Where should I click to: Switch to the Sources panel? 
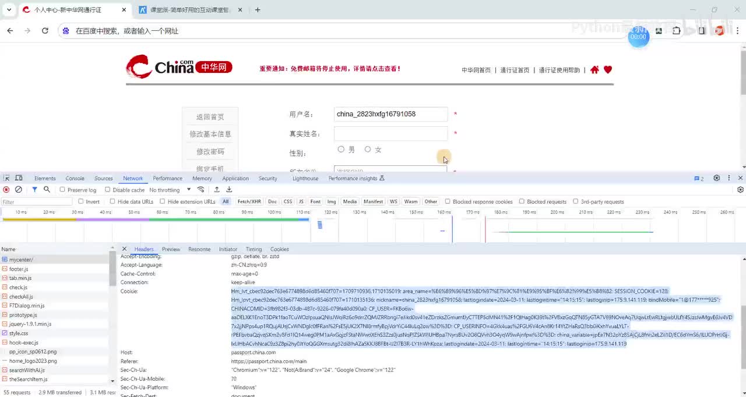[103, 178]
